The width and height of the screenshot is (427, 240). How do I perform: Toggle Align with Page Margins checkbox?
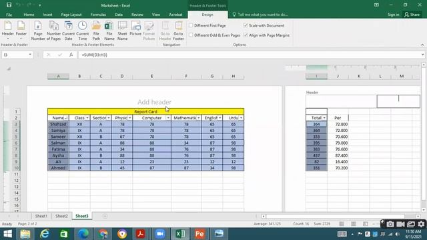[x=246, y=35]
